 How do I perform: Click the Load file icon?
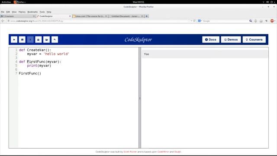pos(46,39)
